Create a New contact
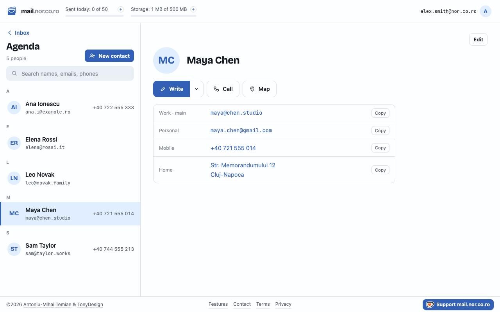The height and width of the screenshot is (312, 500). pyautogui.click(x=109, y=56)
